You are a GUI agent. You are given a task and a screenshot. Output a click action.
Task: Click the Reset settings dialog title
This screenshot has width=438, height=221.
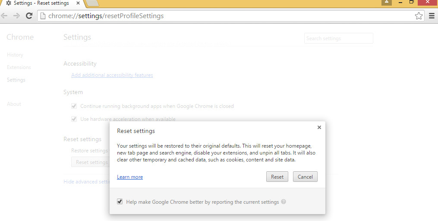tap(136, 131)
